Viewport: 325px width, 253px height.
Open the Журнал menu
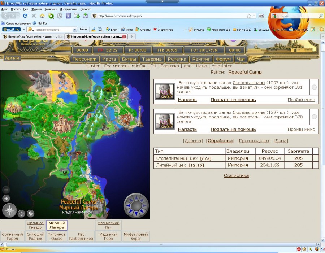pos(36,9)
